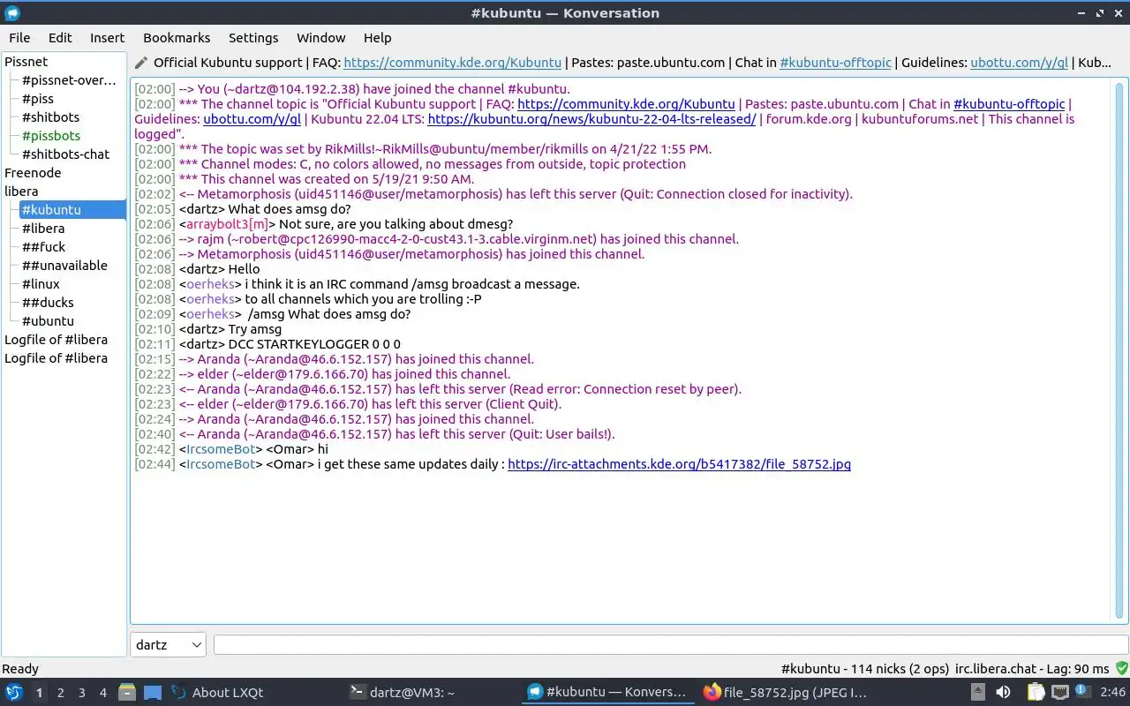1130x706 pixels.
Task: Select Freenode server entry
Action: pyautogui.click(x=33, y=173)
